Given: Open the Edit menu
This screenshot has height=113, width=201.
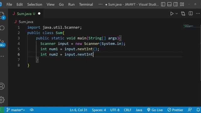Looking at the screenshot, I should 19,4.
